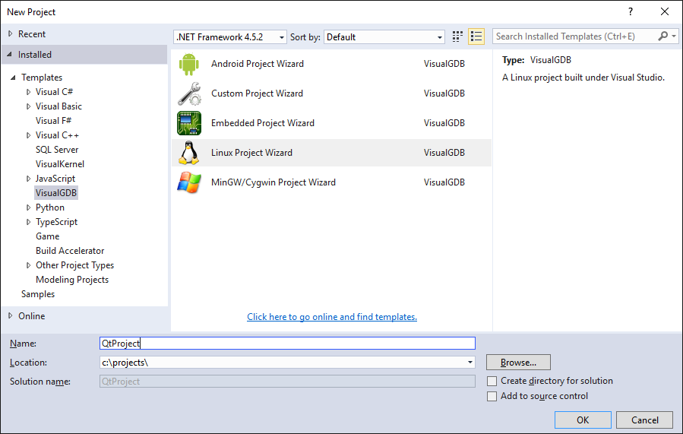The height and width of the screenshot is (434, 683).
Task: Switch to small icons view
Action: point(457,36)
